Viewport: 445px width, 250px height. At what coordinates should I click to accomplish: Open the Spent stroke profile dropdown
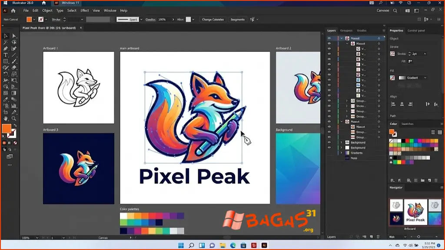141,20
